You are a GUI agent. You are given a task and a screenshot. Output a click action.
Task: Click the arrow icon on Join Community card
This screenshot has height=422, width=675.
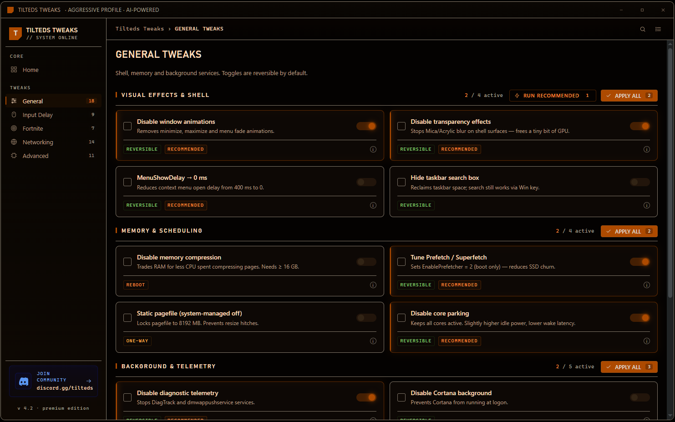[x=89, y=381]
